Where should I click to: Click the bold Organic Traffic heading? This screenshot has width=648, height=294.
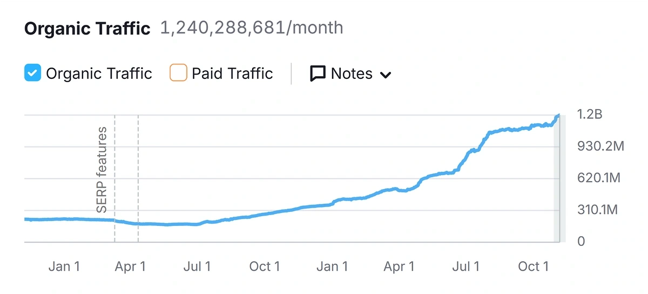tap(87, 28)
